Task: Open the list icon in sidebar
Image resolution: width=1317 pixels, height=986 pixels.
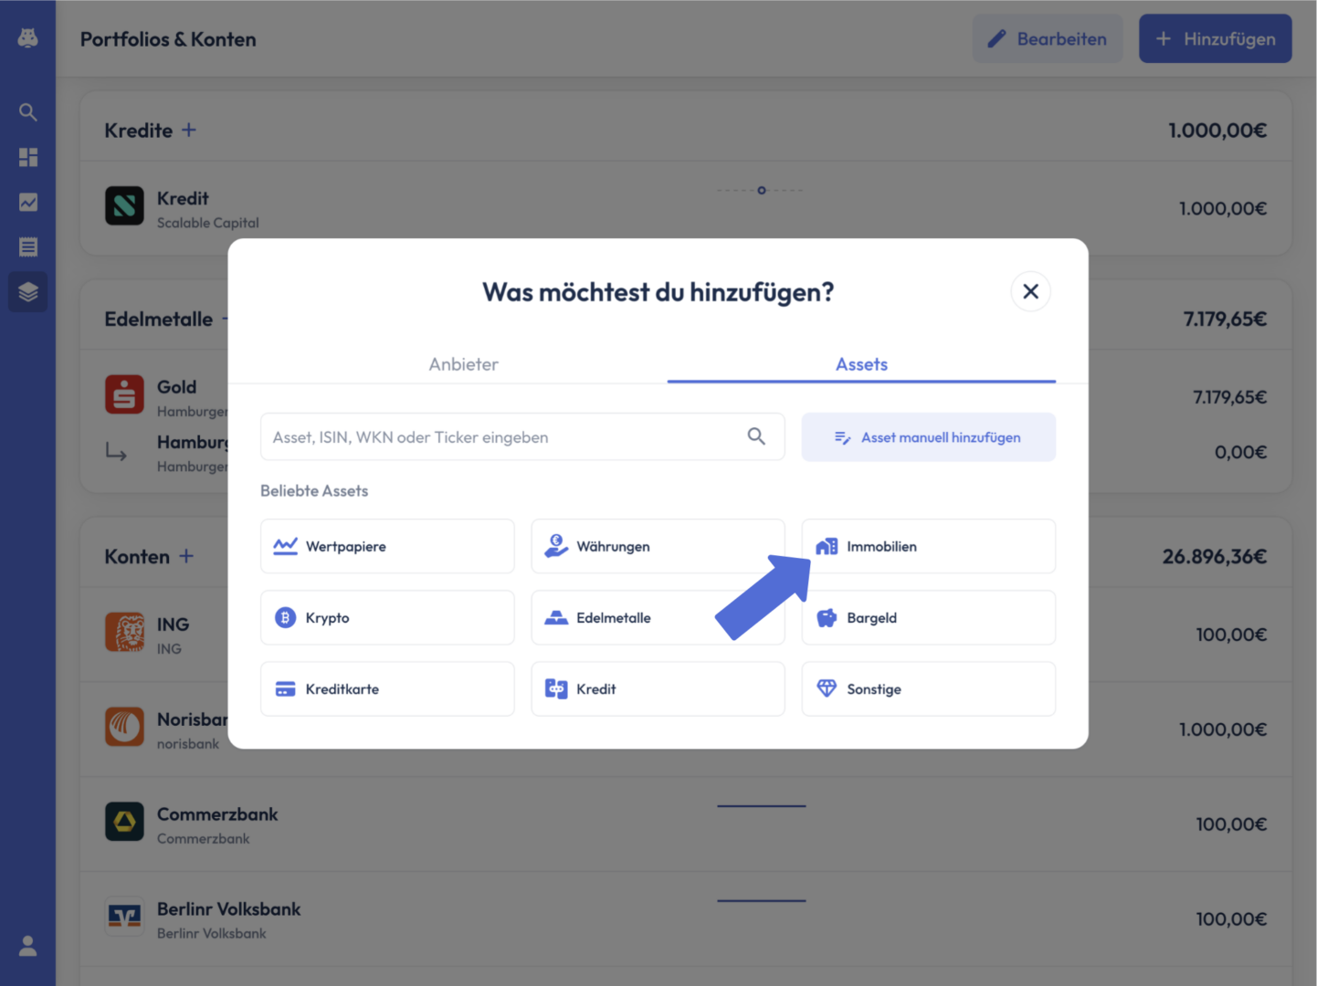Action: (x=28, y=246)
